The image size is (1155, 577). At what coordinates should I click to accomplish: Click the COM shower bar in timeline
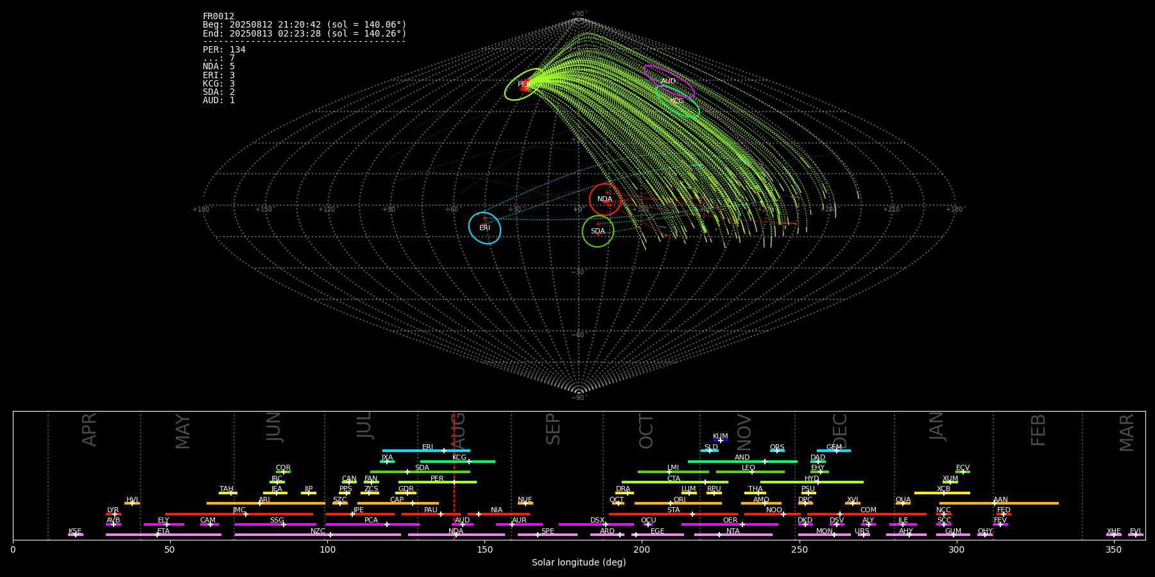tap(867, 514)
